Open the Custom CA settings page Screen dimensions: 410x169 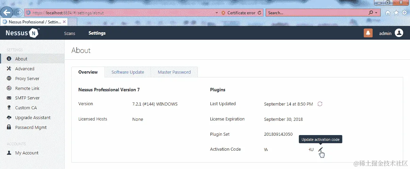tap(32, 108)
